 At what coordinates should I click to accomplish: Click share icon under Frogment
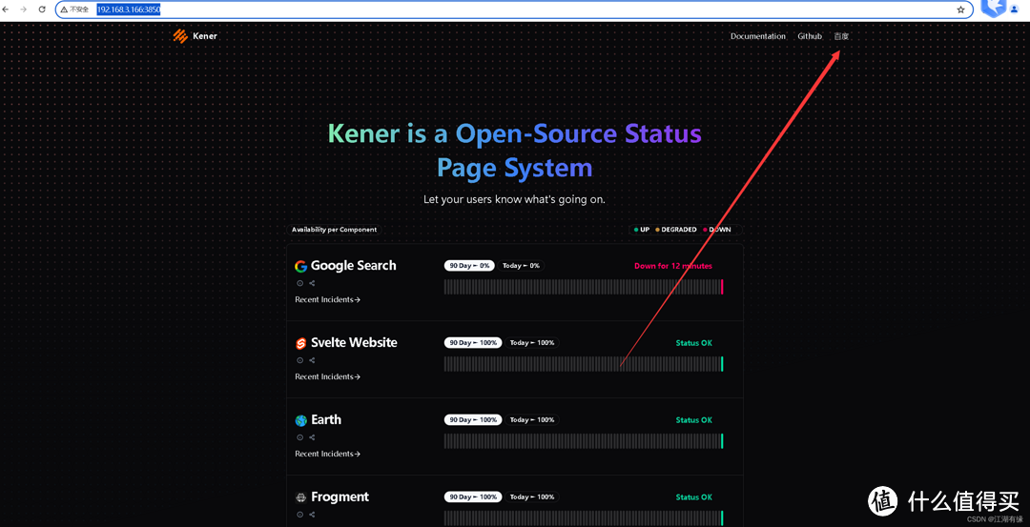312,515
